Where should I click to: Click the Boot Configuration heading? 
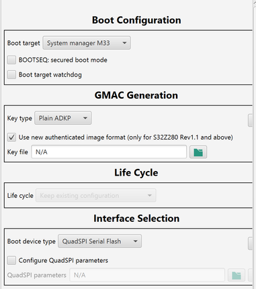[x=136, y=20]
